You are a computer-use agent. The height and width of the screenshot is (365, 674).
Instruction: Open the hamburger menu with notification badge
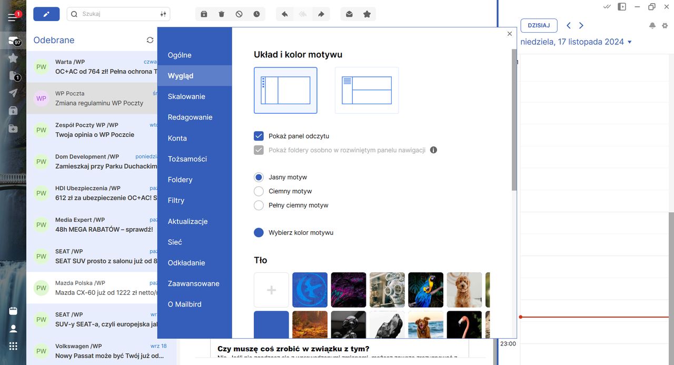(x=13, y=17)
